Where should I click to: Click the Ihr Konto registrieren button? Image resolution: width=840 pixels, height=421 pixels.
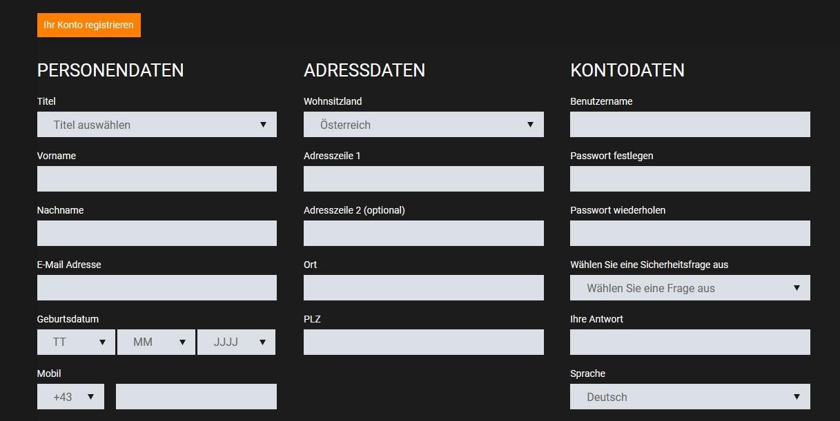coord(89,25)
